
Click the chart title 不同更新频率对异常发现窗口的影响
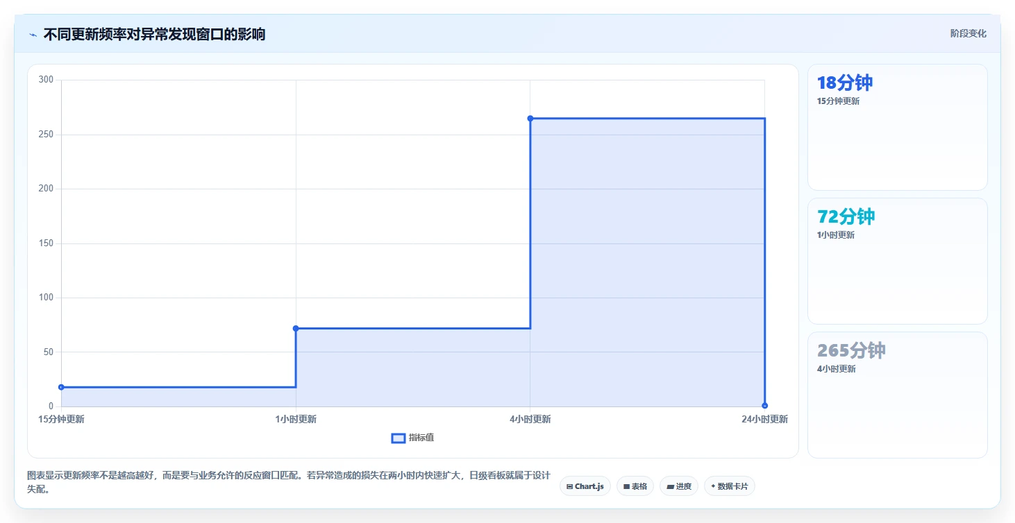(154, 35)
